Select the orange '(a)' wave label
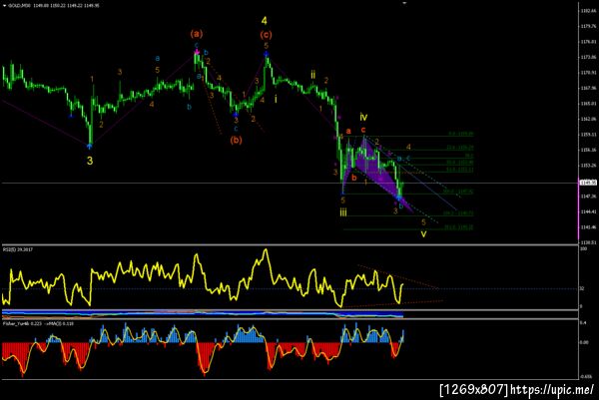The width and height of the screenshot is (599, 400). 197,34
